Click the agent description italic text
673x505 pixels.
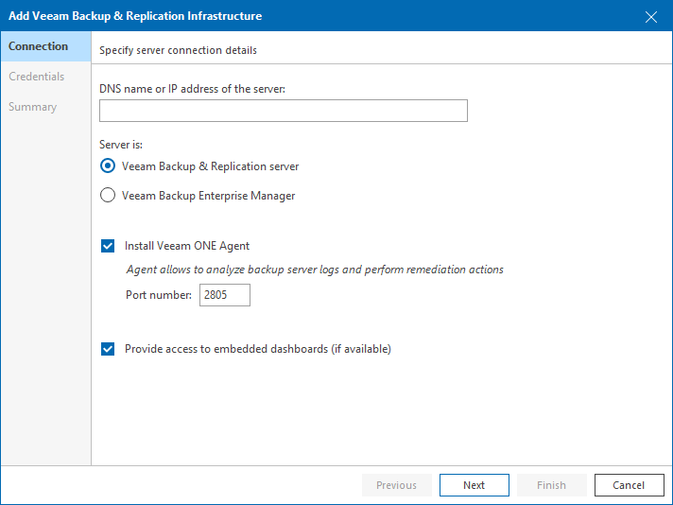click(x=315, y=270)
